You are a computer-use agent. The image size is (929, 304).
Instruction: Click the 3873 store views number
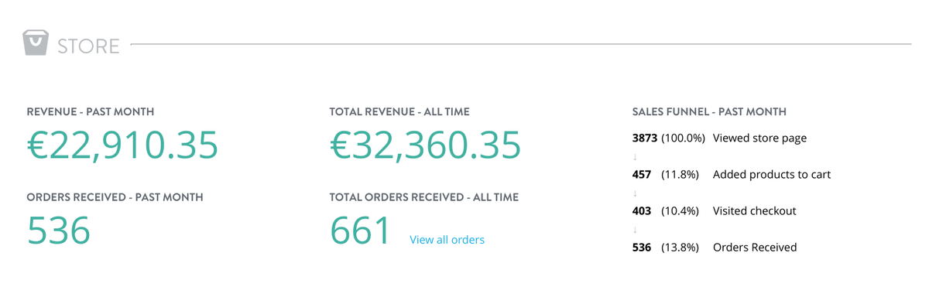coord(645,138)
